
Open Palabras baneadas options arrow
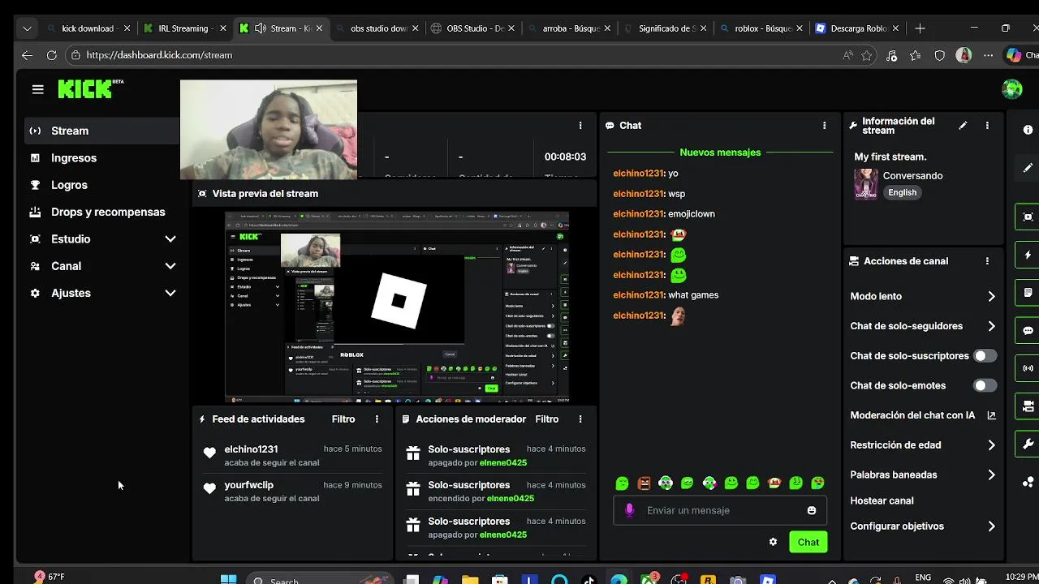click(991, 475)
